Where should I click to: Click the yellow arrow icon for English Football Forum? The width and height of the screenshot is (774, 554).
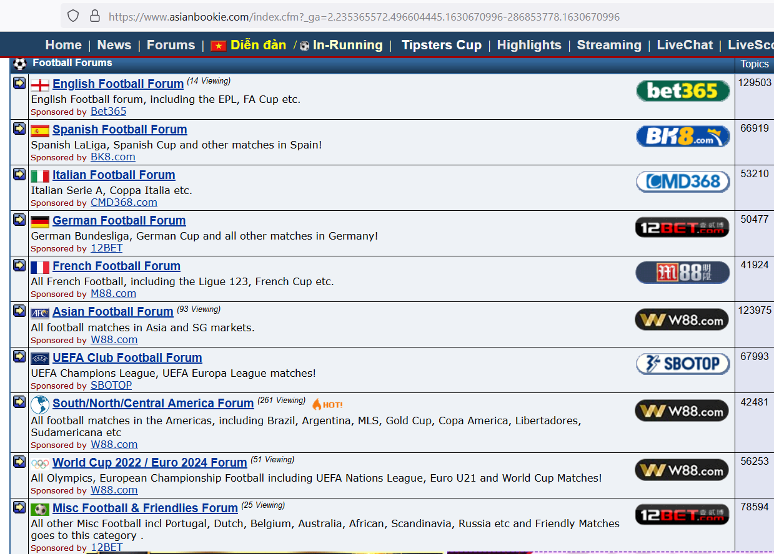(19, 83)
